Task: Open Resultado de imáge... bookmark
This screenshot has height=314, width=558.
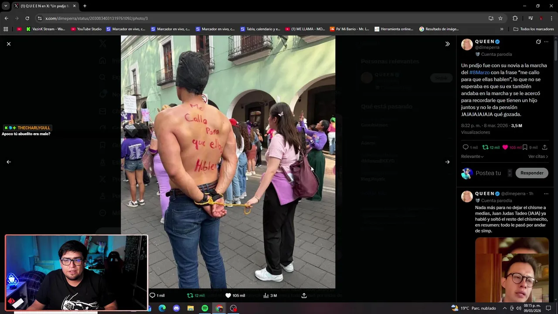Action: pyautogui.click(x=439, y=29)
